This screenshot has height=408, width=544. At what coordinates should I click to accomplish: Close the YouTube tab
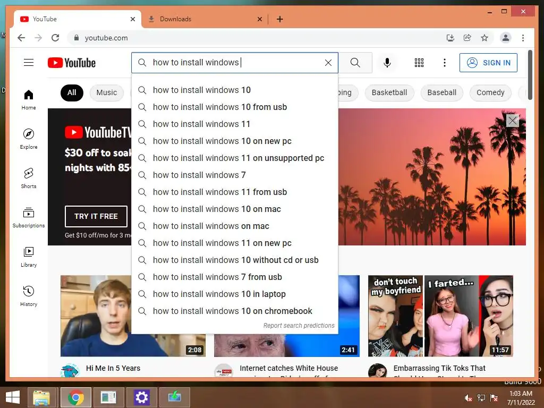point(132,19)
